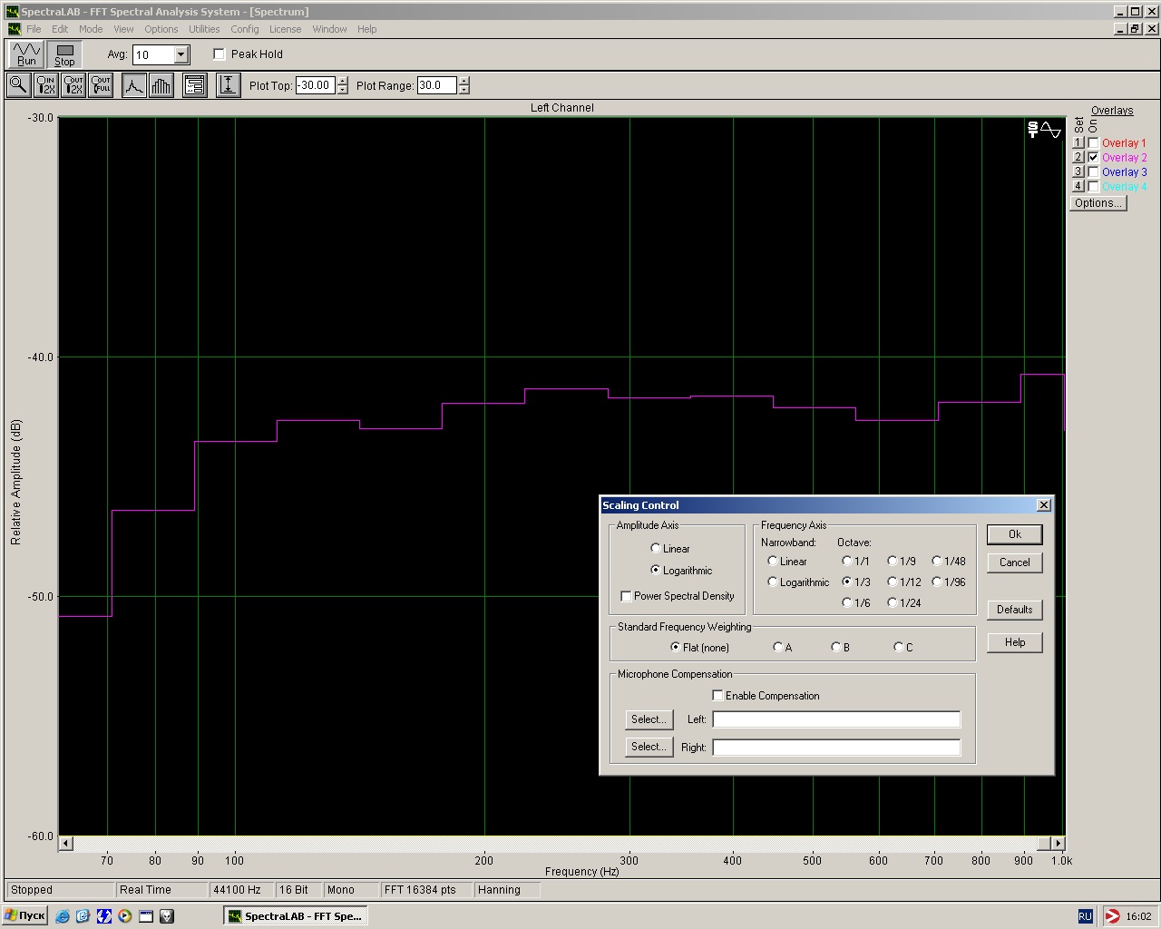Switch to bar graph display icon
This screenshot has height=929, width=1161.
coord(161,85)
